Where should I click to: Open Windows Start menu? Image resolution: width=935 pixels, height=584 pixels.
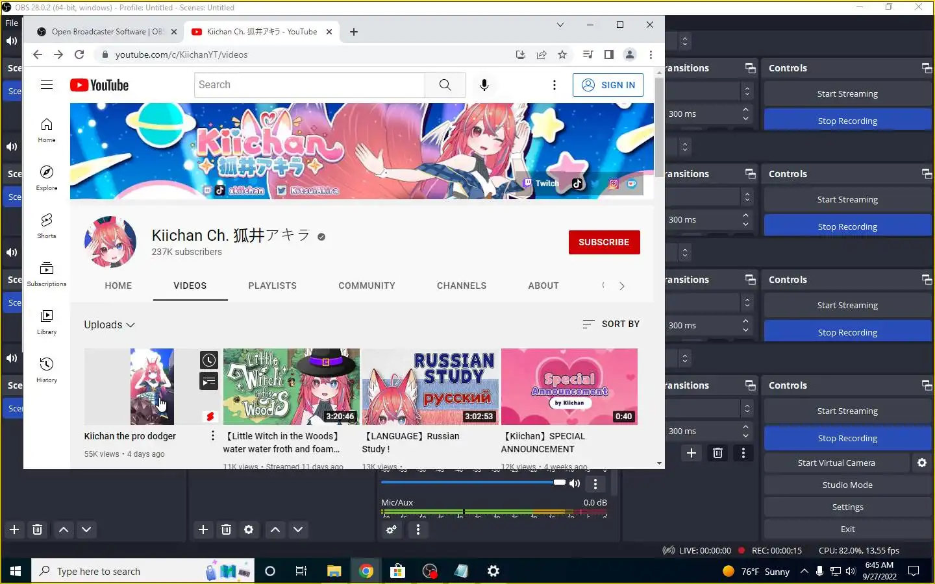(x=16, y=571)
